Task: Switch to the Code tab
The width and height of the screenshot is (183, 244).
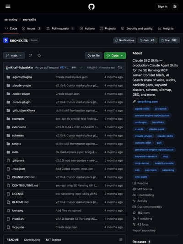Action: pos(11,28)
